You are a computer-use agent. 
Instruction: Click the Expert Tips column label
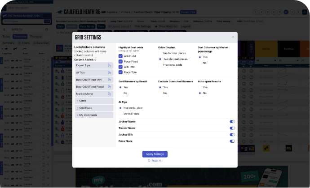click(x=83, y=65)
